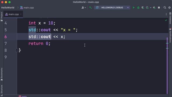Viewport: 172px width, 97px height.
Task: Click 'cout' on line 5
Action: coord(46,30)
